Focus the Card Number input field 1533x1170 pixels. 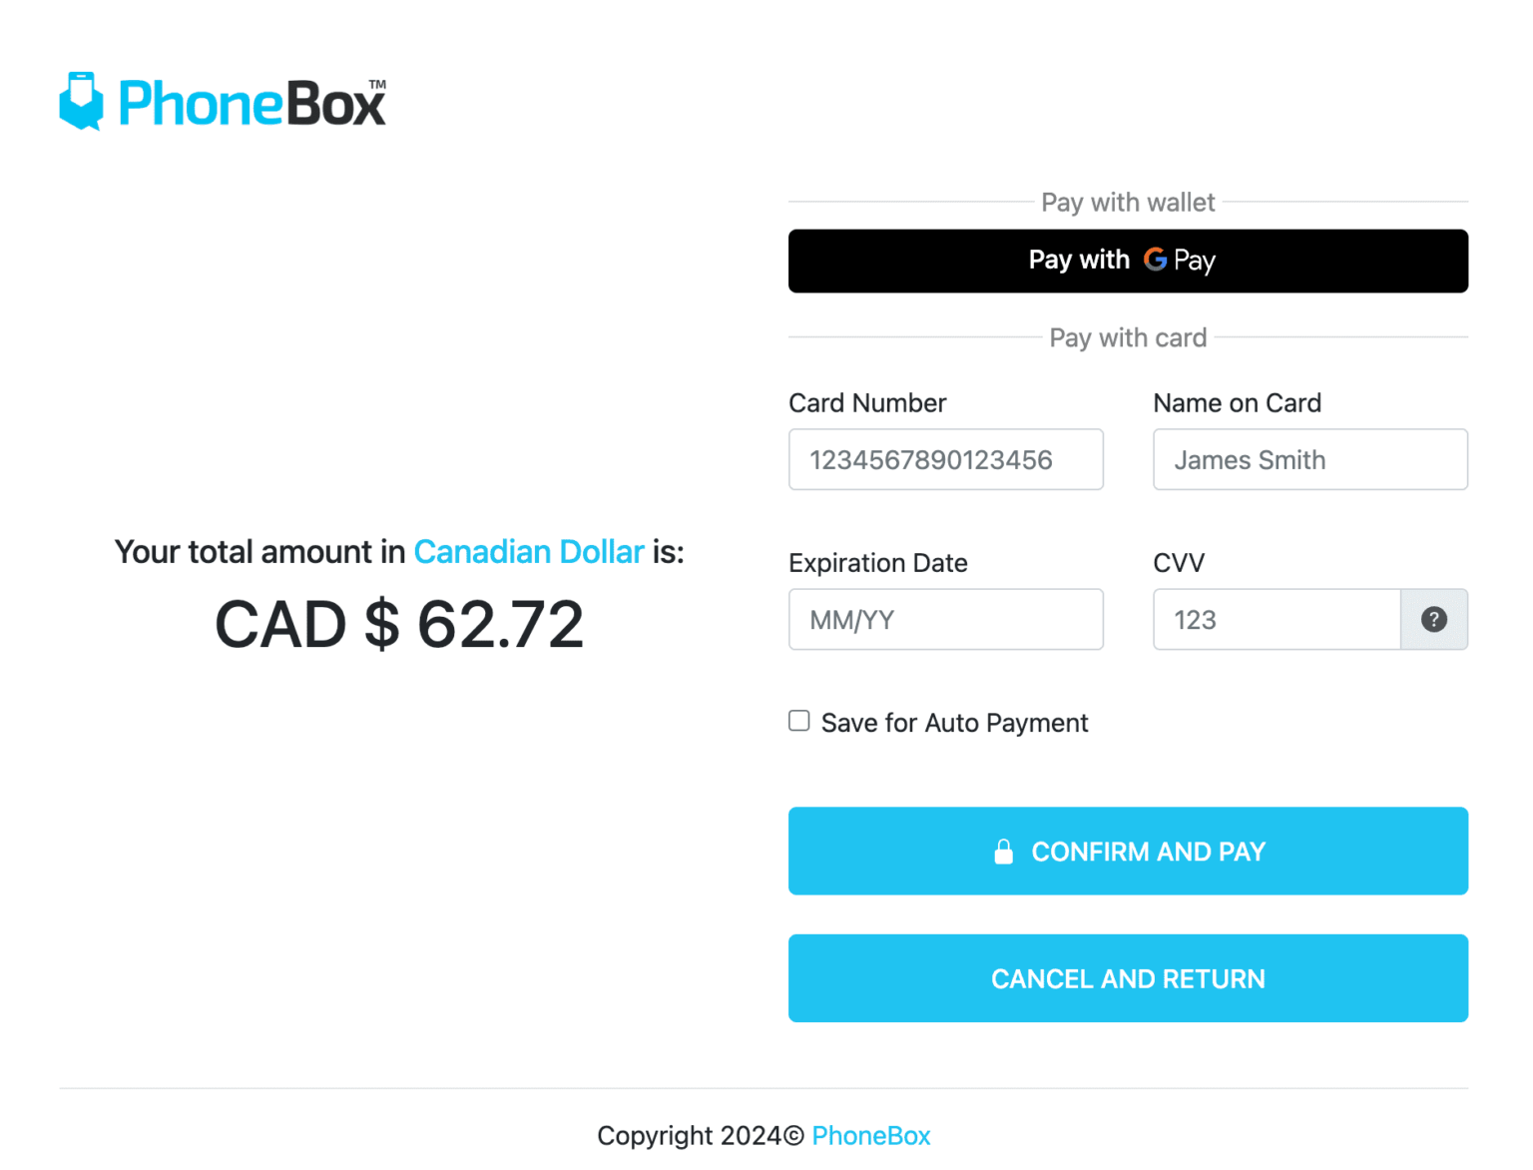pyautogui.click(x=945, y=460)
